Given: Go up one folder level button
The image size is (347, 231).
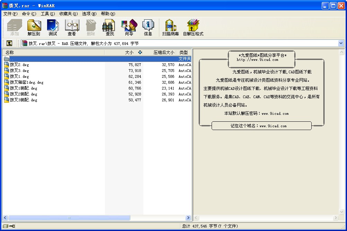Looking at the screenshot, I should 9,43.
